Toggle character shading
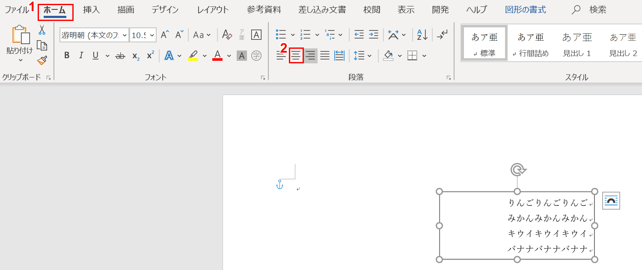The height and width of the screenshot is (270, 642). 242,56
